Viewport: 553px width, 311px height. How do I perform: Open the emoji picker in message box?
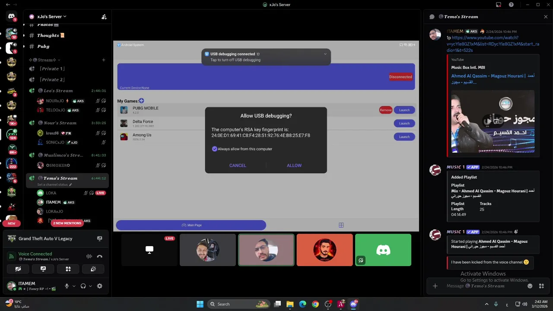point(530,286)
